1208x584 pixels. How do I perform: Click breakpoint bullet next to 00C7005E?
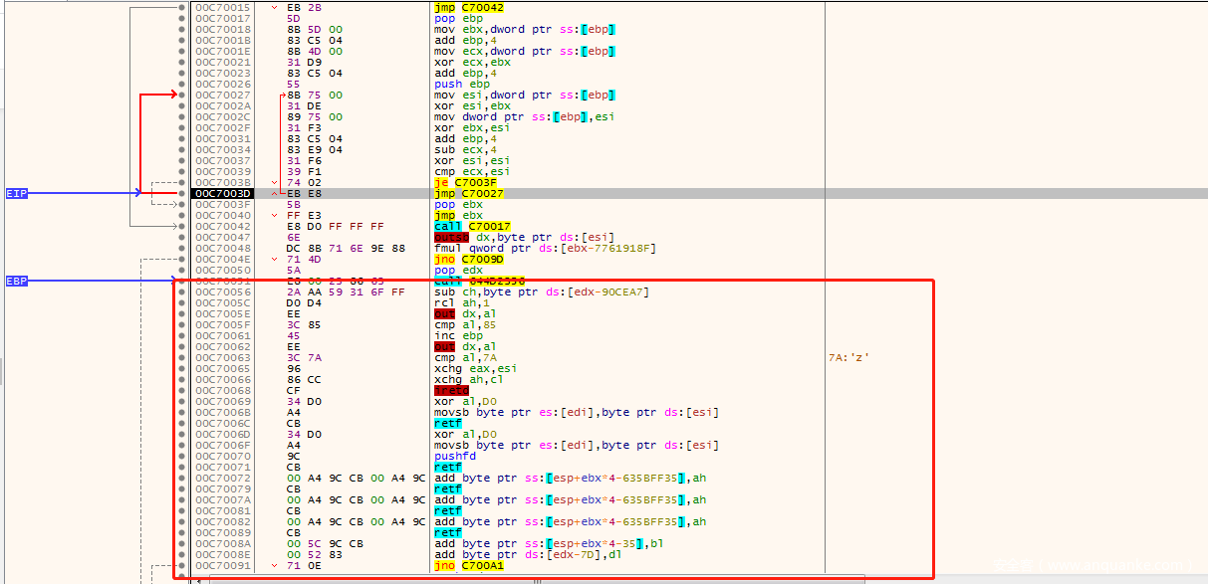pos(180,314)
